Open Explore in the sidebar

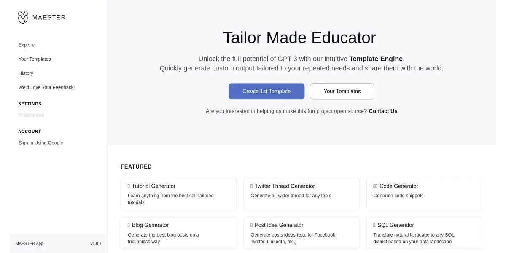click(x=27, y=45)
